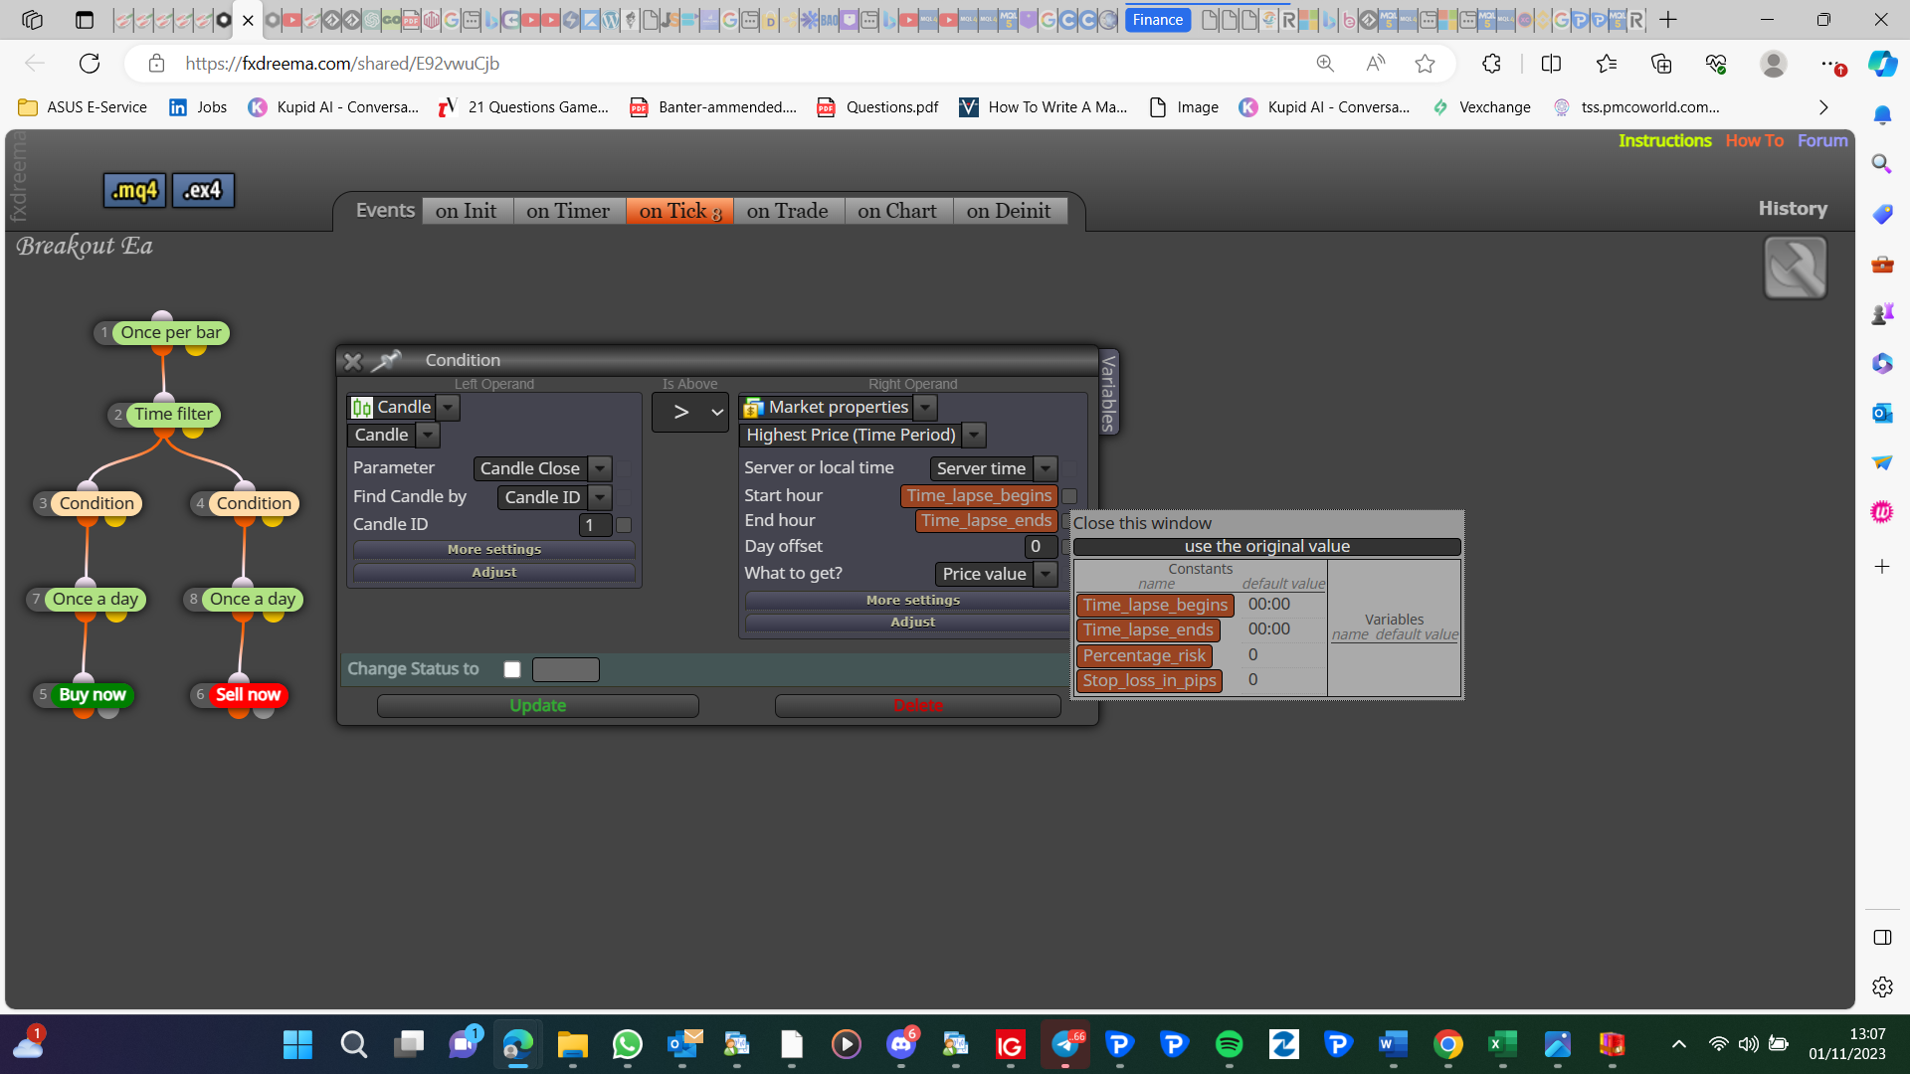Click the Day offset value field
The width and height of the screenshot is (1910, 1074).
pyautogui.click(x=1040, y=547)
